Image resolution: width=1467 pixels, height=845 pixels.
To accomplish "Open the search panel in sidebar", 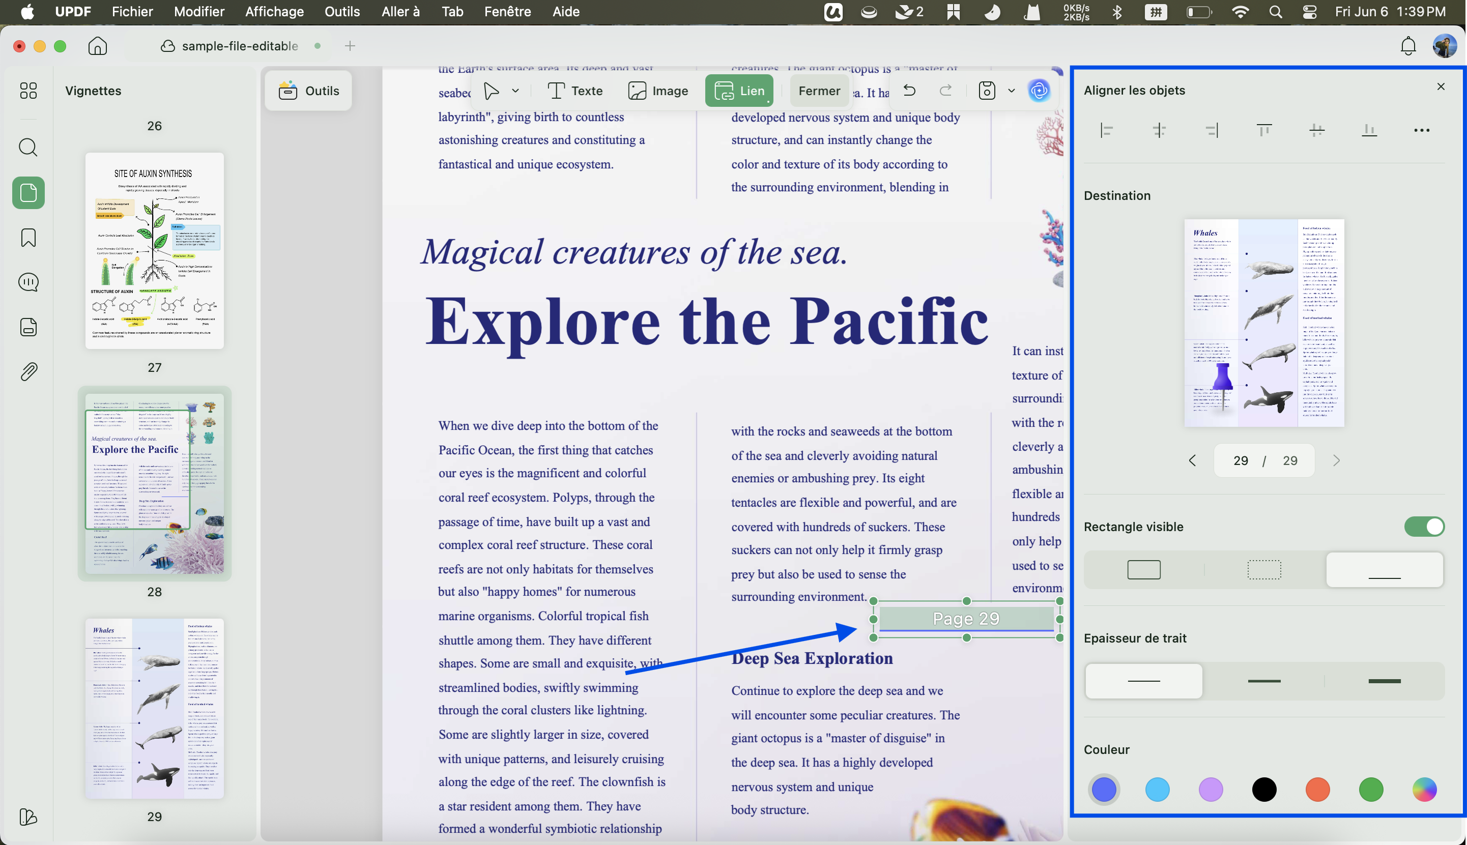I will click(28, 148).
